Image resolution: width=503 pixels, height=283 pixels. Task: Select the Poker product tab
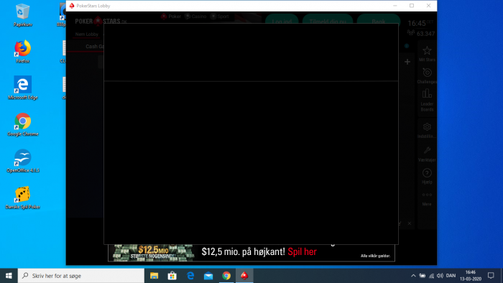coord(171,17)
